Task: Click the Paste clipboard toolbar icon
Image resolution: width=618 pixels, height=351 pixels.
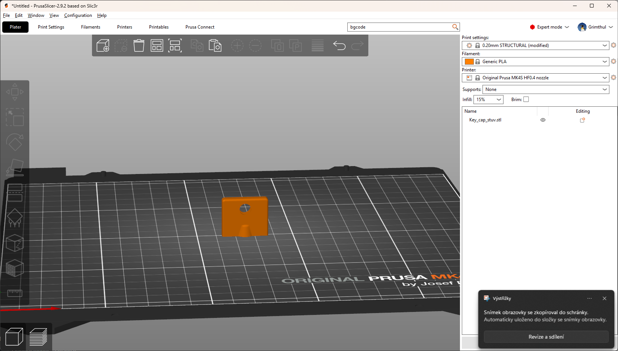Action: (x=215, y=45)
